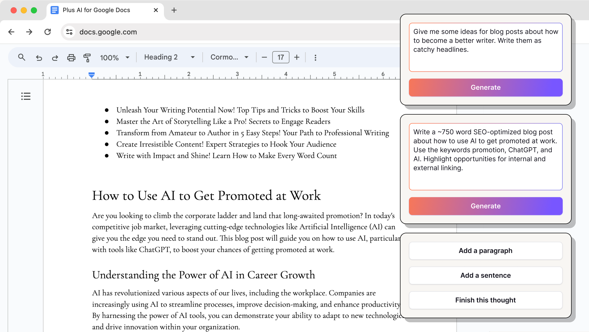
Task: Choose Add a paragraph option
Action: coord(485,250)
